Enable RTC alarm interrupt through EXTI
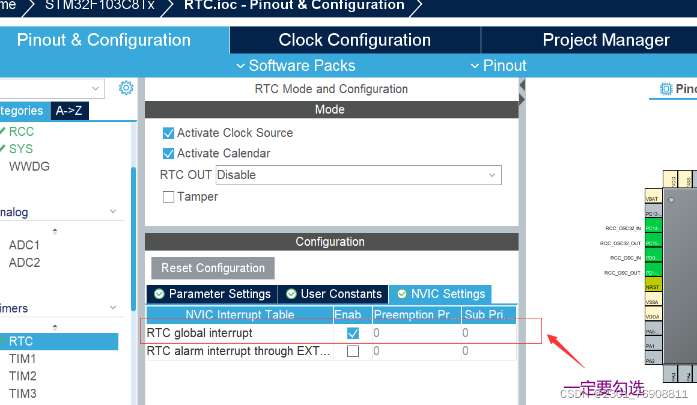This screenshot has width=697, height=405. [352, 351]
